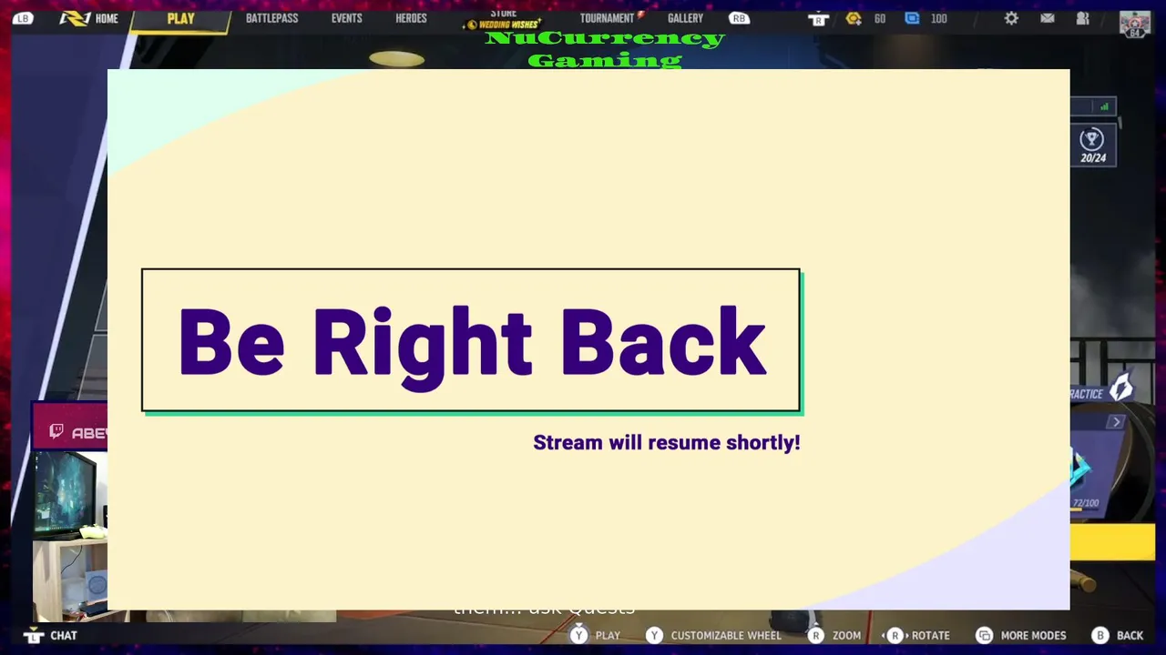The height and width of the screenshot is (655, 1166).
Task: Open the settings gear icon
Action: coord(1011,18)
